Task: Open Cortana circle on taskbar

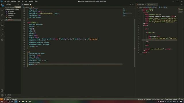Action: (x=9, y=102)
